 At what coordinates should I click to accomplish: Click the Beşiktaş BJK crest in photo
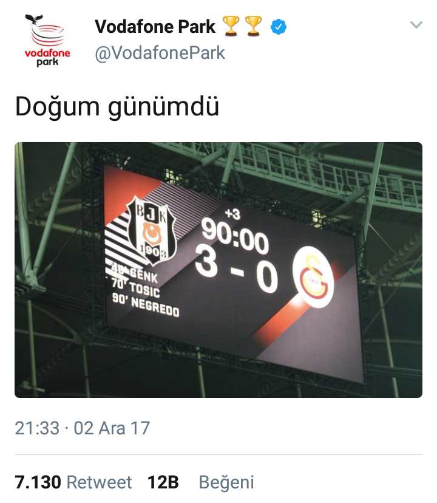pos(151,230)
